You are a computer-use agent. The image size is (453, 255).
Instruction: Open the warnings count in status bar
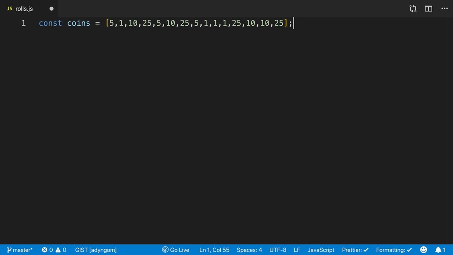(x=61, y=250)
